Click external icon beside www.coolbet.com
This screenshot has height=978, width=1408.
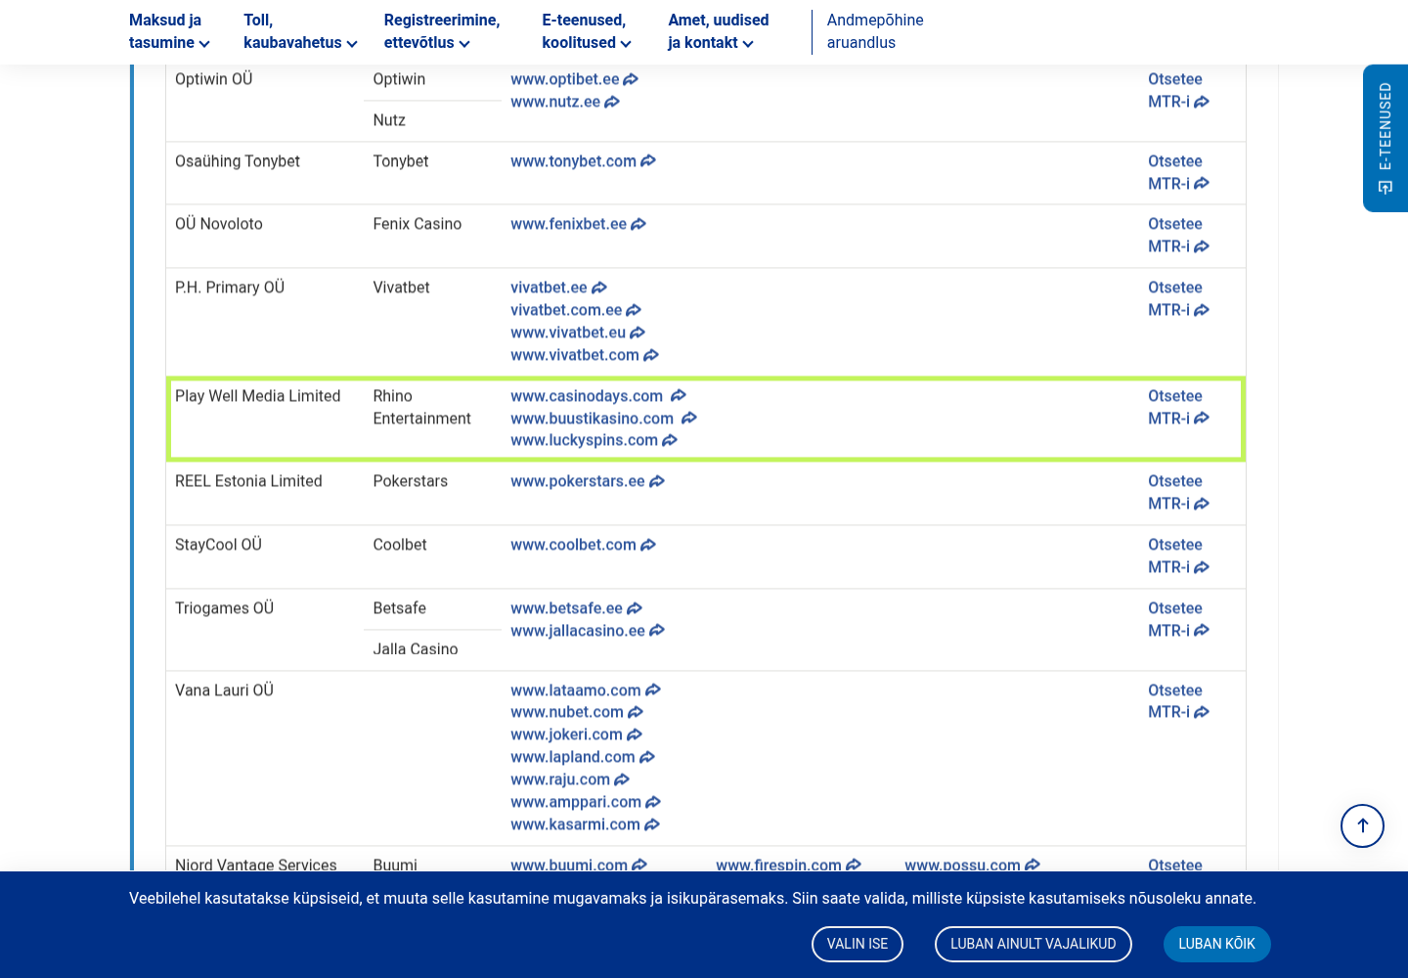(648, 545)
